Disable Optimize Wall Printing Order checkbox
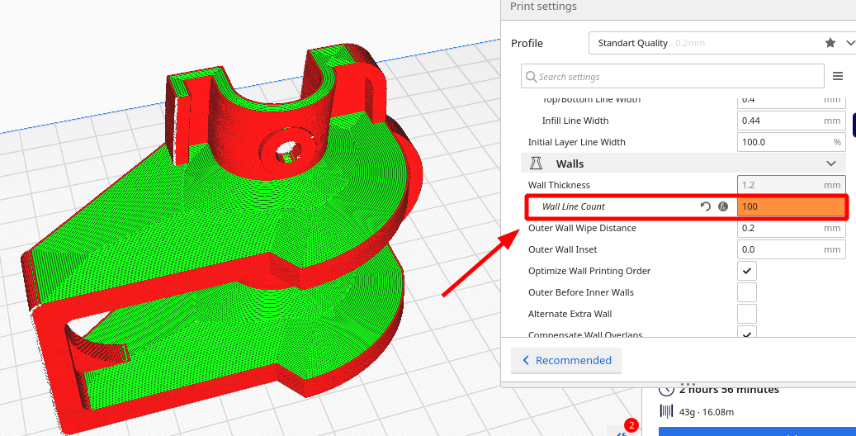856x436 pixels. pos(747,271)
